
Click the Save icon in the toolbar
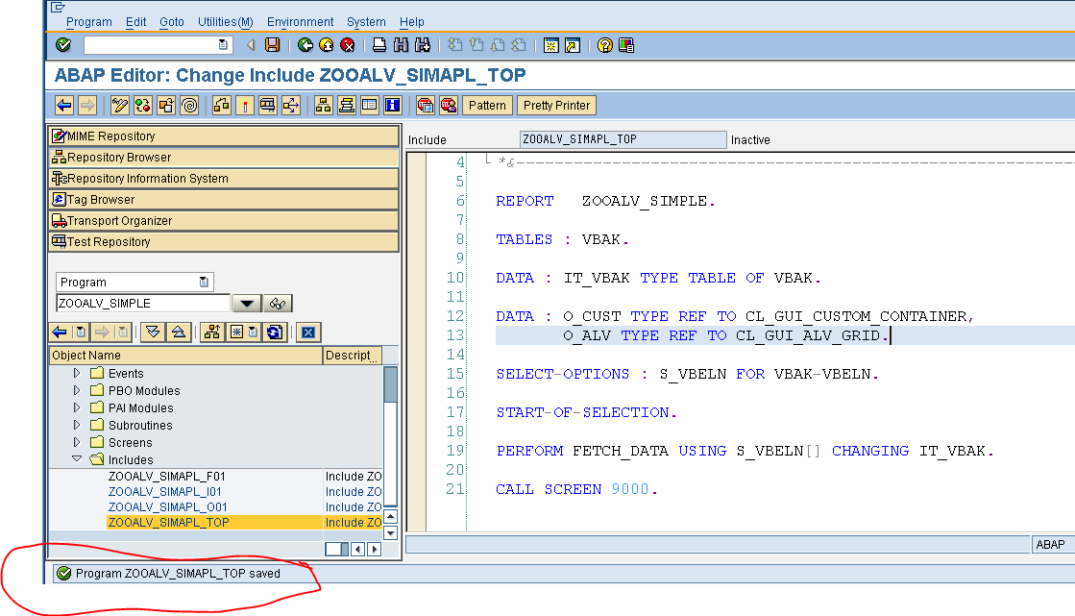point(273,44)
